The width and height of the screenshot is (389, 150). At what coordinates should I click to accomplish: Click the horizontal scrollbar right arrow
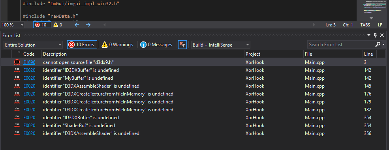[x=314, y=25]
